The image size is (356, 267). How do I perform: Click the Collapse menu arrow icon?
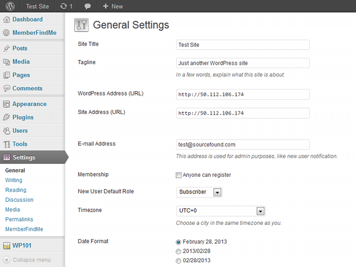[7, 259]
